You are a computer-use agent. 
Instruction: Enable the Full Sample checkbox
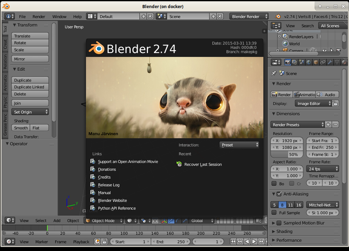click(274, 212)
